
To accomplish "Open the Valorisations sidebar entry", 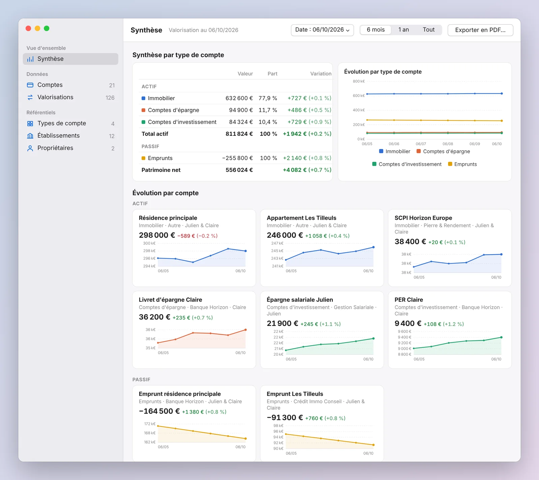I will coord(70,97).
